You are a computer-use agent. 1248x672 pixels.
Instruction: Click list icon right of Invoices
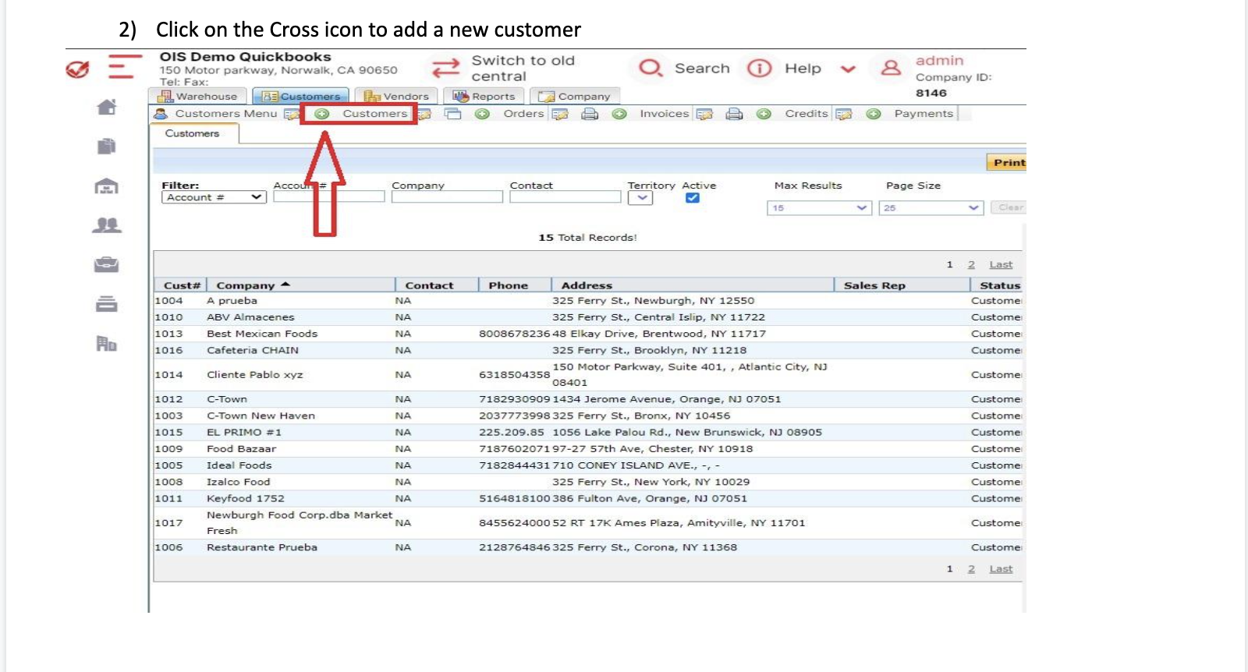click(x=705, y=114)
